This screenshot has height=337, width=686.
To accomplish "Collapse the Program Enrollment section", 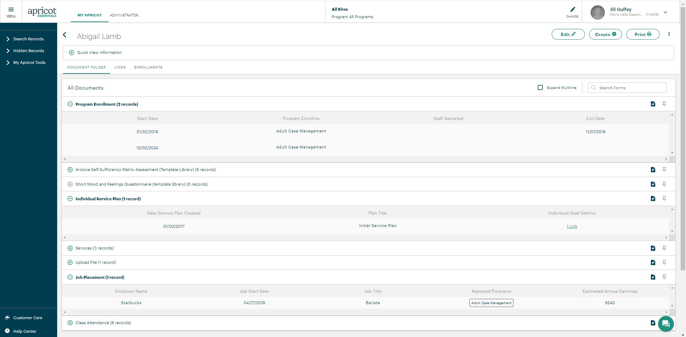I will 70,104.
